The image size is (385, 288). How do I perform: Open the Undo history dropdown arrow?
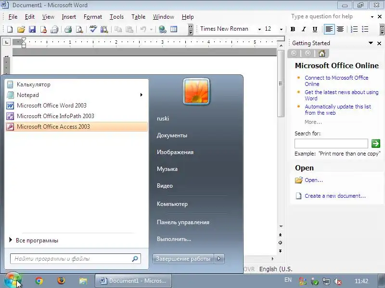[x=151, y=29]
